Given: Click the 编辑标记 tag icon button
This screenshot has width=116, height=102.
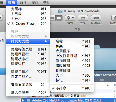Looking at the screenshot, I should click(96, 18).
